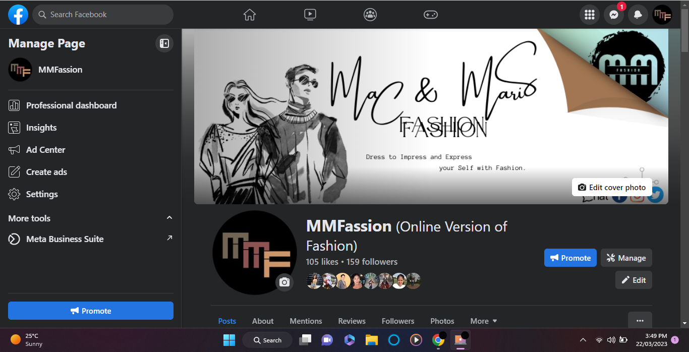This screenshot has width=689, height=352.
Task: Click the Search Facebook field
Action: pyautogui.click(x=103, y=15)
